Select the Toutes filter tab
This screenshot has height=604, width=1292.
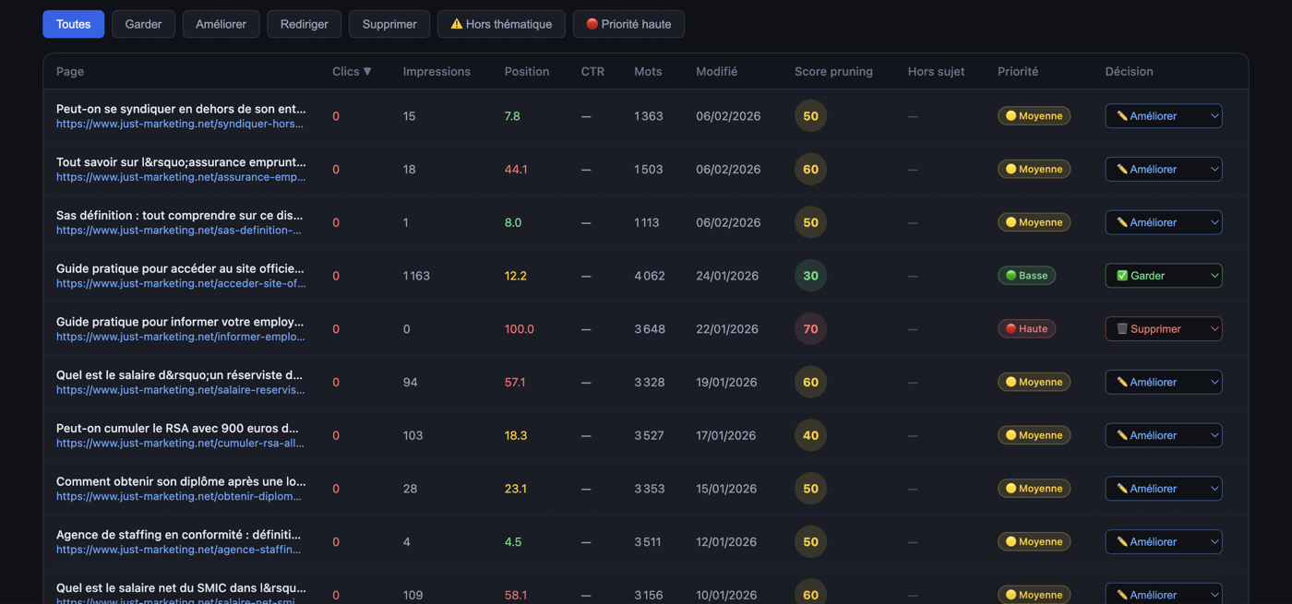(x=73, y=24)
